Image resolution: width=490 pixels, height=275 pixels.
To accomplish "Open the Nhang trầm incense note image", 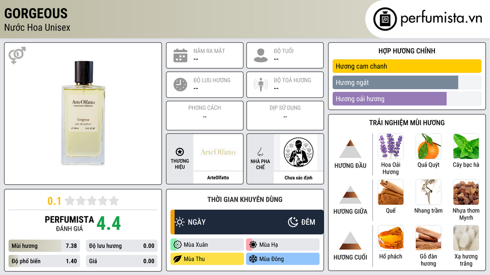I will pos(428,192).
